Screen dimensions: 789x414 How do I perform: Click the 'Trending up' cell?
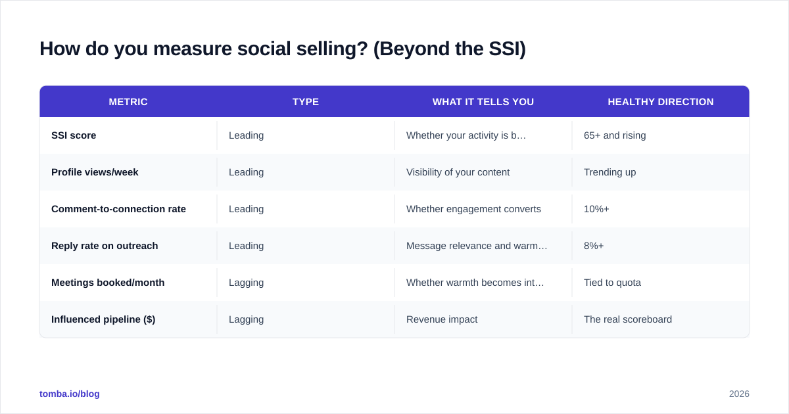pos(661,172)
